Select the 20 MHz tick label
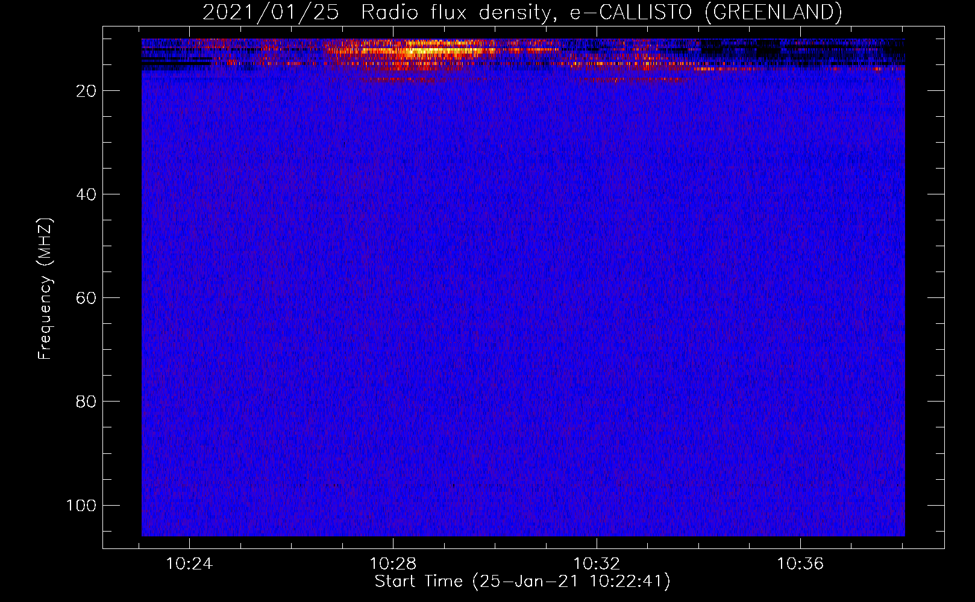The width and height of the screenshot is (975, 602). [x=86, y=91]
